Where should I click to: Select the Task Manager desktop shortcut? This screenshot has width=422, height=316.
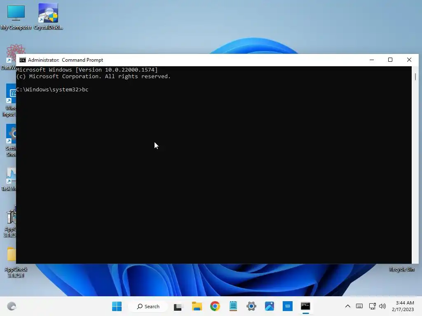[x=9, y=179]
